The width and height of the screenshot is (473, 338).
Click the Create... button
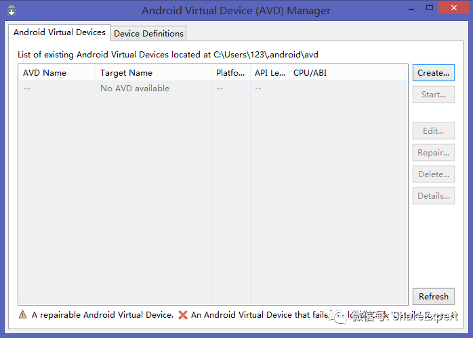point(434,73)
